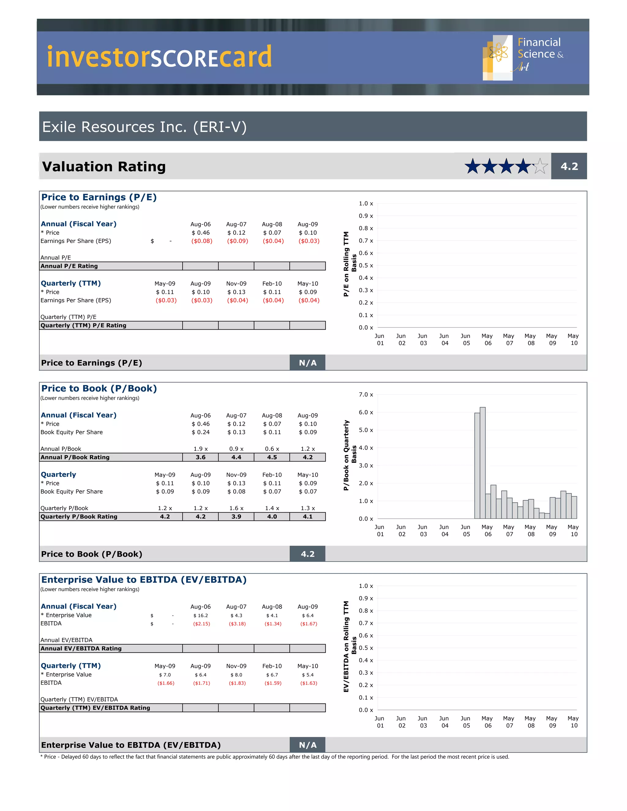Click the 4.2 valuation score badge
Screen dimensions: 627x811
[x=569, y=166]
